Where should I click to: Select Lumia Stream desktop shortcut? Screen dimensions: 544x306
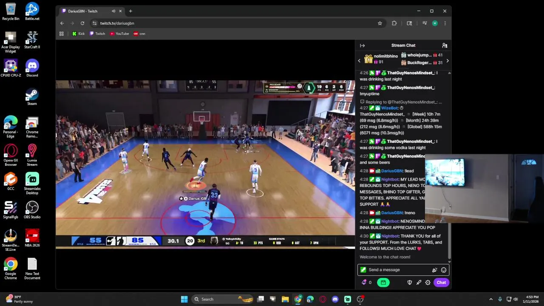coord(32,155)
